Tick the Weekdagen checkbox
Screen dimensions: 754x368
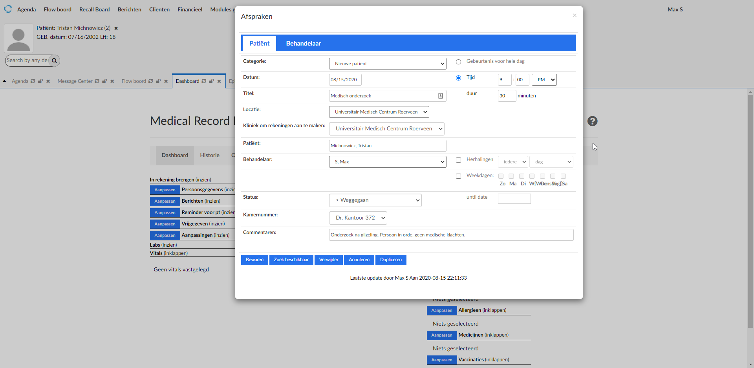point(458,176)
